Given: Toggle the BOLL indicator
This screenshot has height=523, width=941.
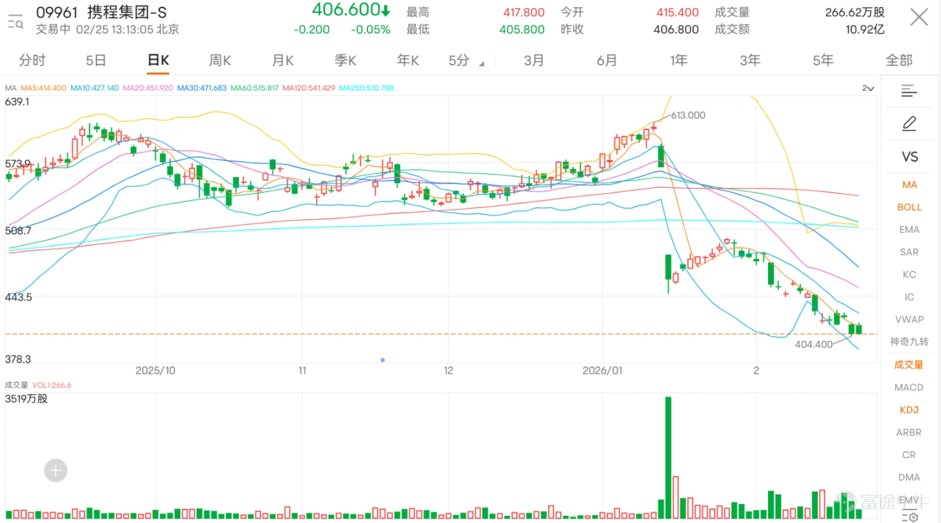Looking at the screenshot, I should coord(909,207).
